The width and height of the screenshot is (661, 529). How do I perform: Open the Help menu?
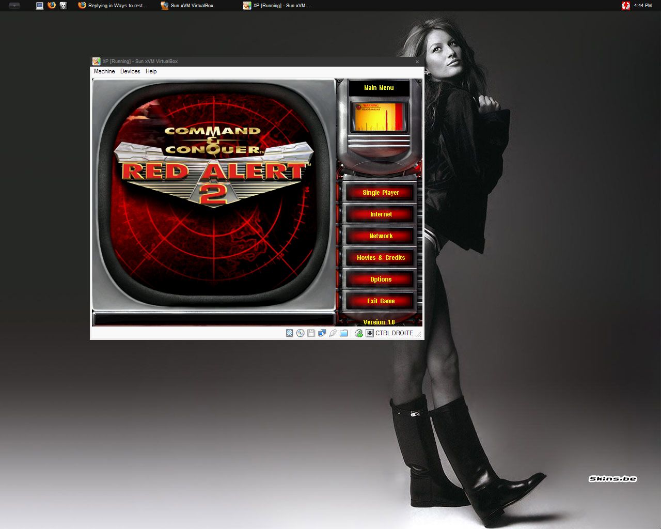151,71
